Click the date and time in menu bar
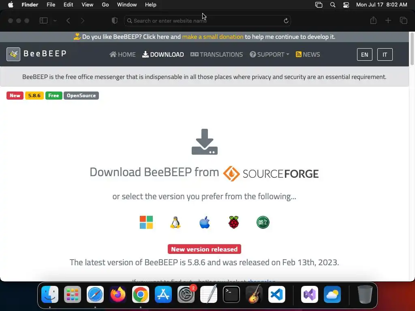This screenshot has height=311, width=415. 382,5
